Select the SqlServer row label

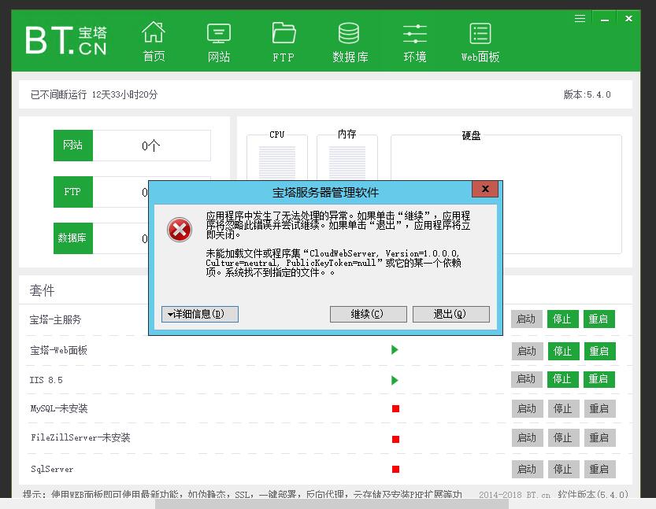[x=52, y=469]
